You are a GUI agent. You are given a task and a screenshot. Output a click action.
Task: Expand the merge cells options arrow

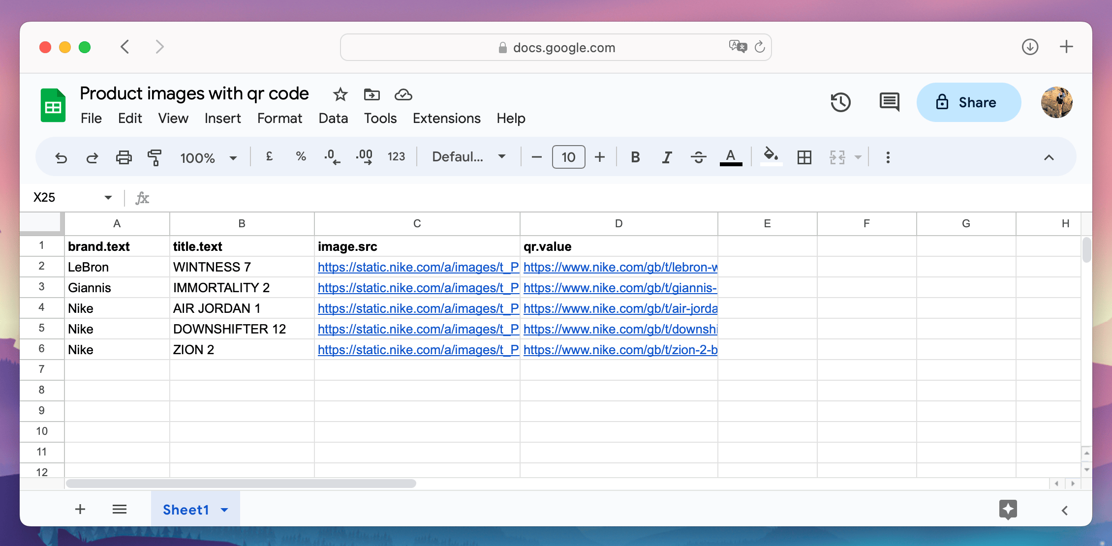[858, 157]
